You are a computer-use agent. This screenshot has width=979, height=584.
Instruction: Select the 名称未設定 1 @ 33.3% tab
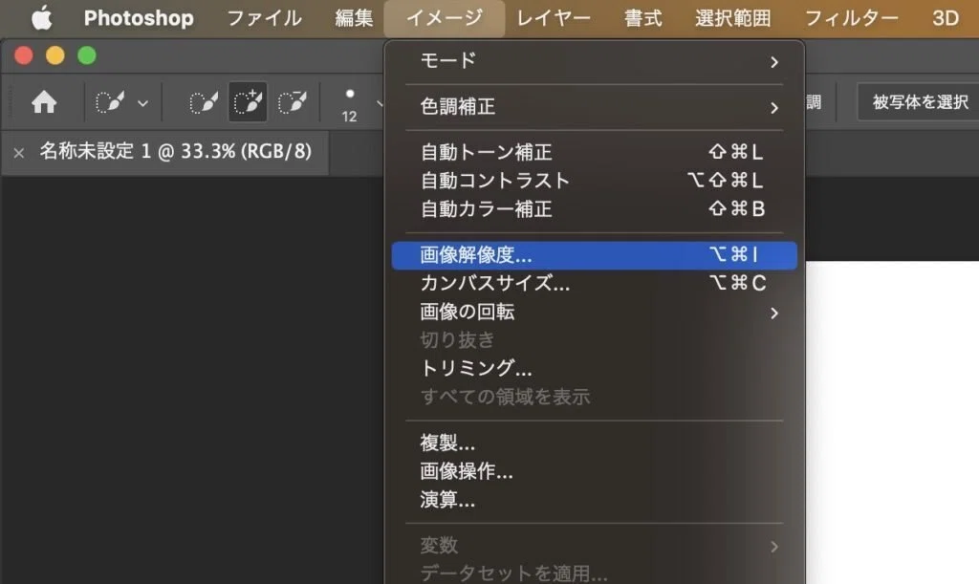click(x=176, y=152)
